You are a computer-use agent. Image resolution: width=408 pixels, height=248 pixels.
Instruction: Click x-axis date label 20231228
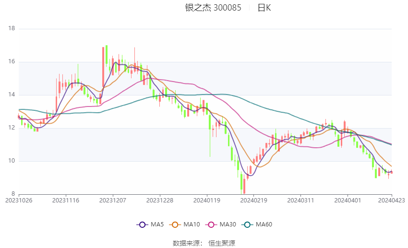click(x=160, y=201)
